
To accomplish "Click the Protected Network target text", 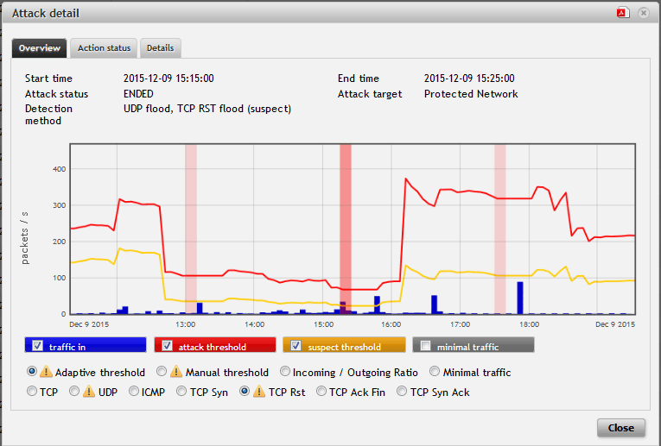I will pyautogui.click(x=471, y=94).
